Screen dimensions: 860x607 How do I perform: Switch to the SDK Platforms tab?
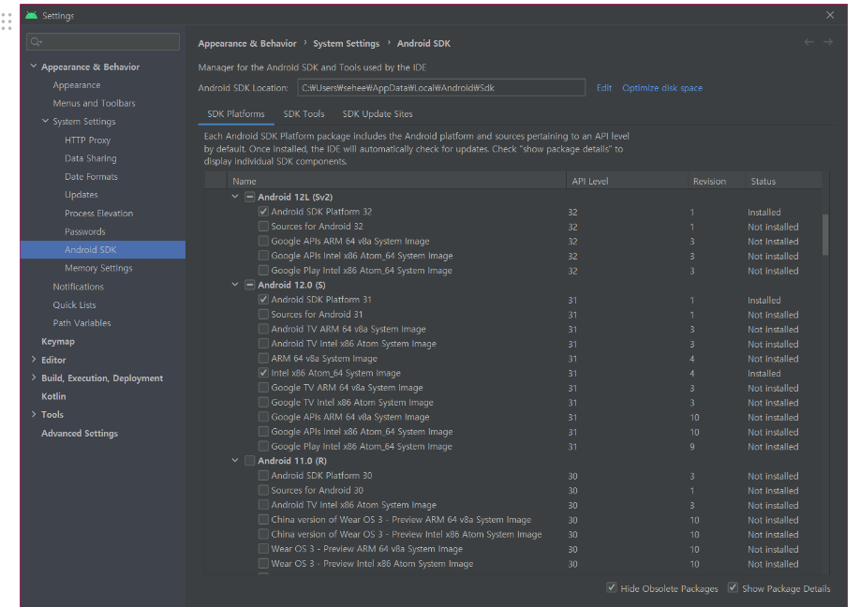pos(236,114)
